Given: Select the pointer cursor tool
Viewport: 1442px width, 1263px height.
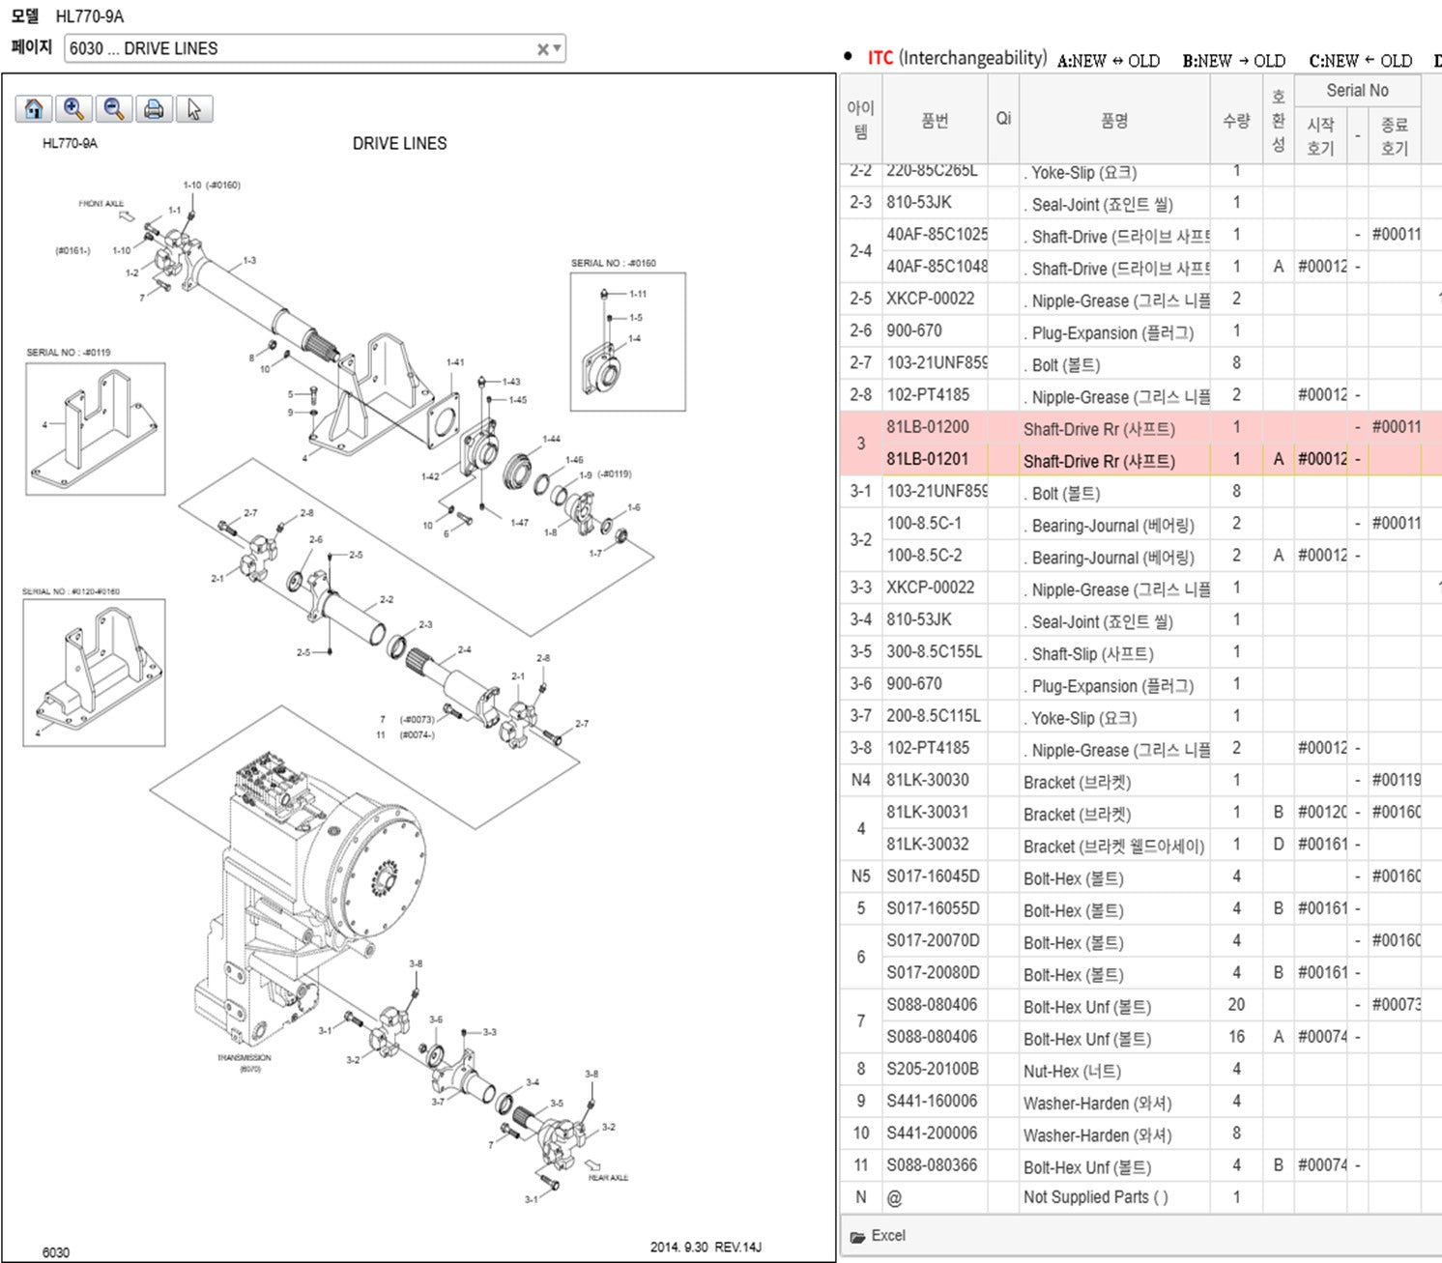Looking at the screenshot, I should pos(193,109).
